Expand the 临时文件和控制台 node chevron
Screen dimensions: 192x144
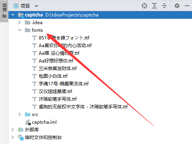(x=13, y=137)
